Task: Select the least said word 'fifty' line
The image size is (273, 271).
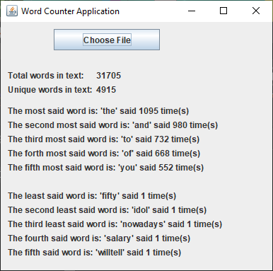Action: point(92,196)
